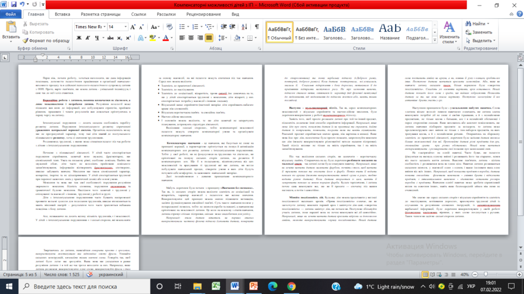Screen dimensions: 524x294
Task: Click the increase font size icon
Action: click(133, 27)
